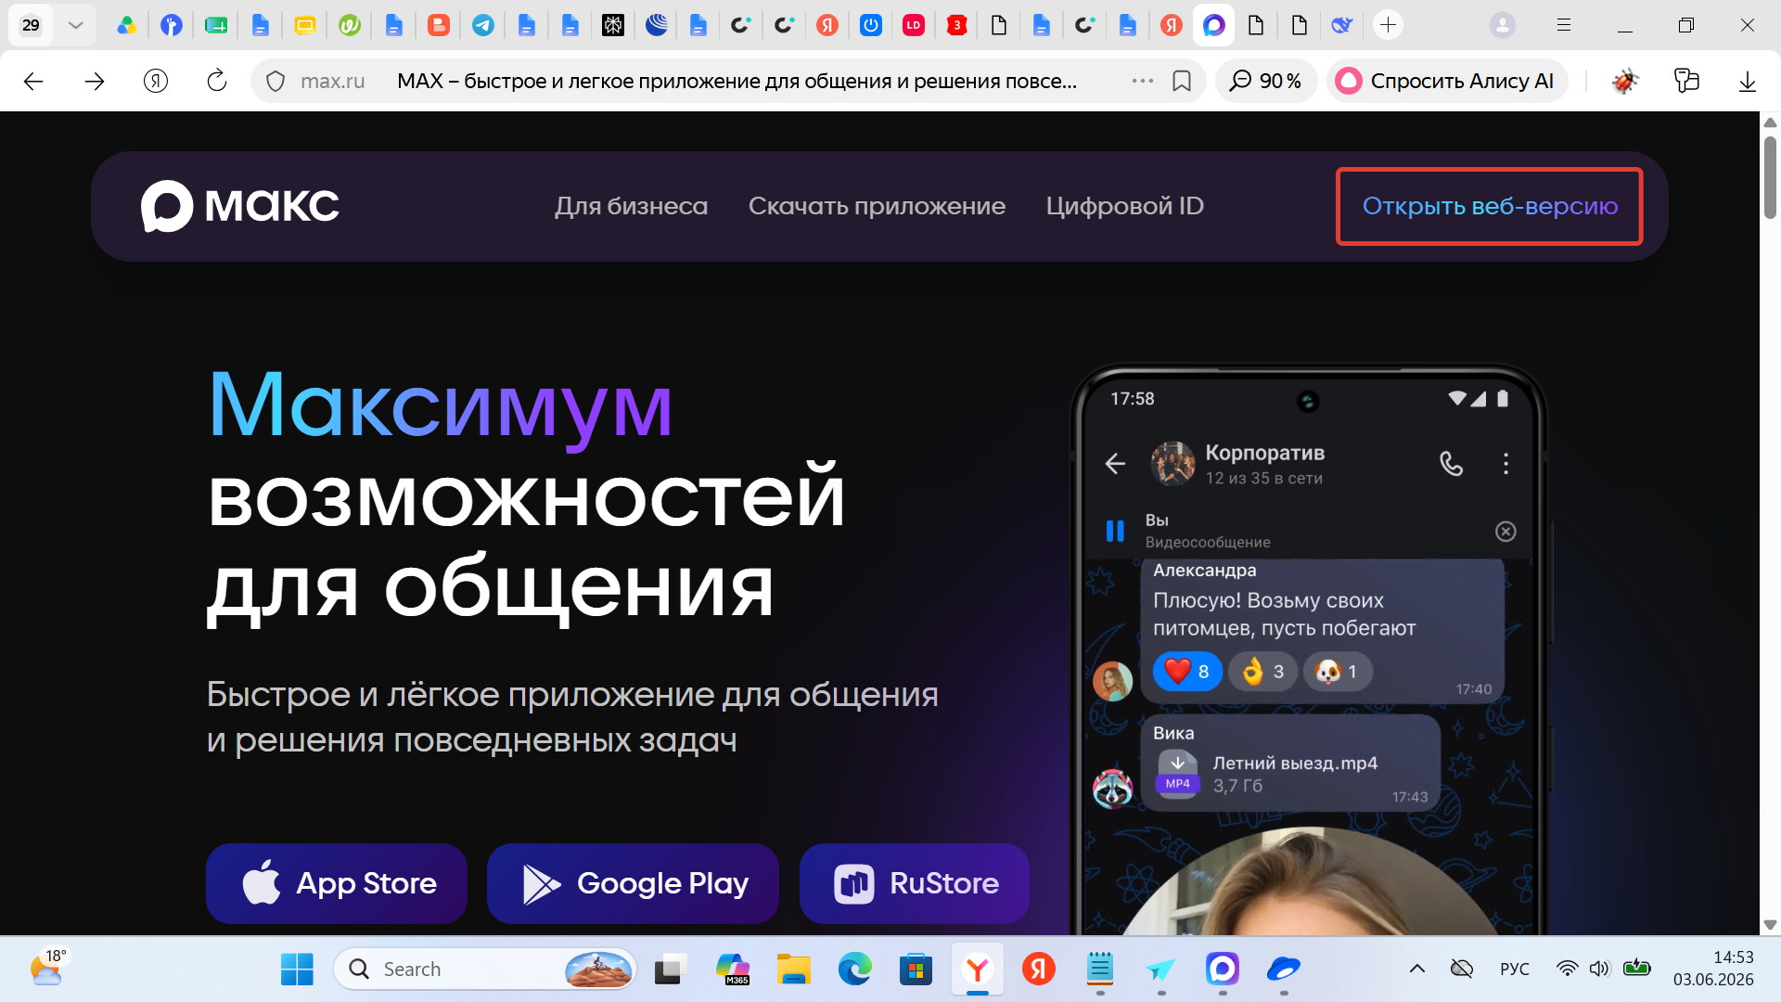Bookmark this page
The image size is (1781, 1002).
pyautogui.click(x=1182, y=82)
